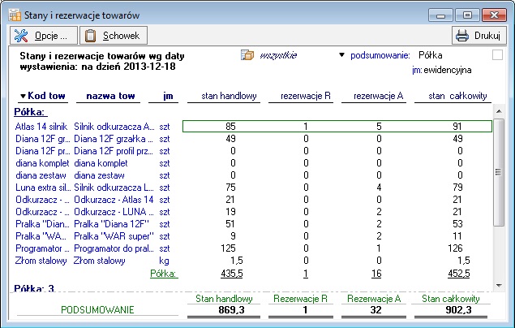The width and height of the screenshot is (515, 328).
Task: Click the kg unit for Złom stalowy
Action: coord(164,261)
